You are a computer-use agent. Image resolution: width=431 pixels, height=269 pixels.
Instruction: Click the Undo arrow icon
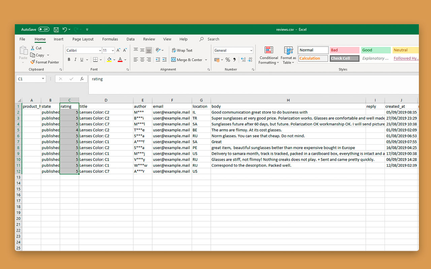click(65, 30)
